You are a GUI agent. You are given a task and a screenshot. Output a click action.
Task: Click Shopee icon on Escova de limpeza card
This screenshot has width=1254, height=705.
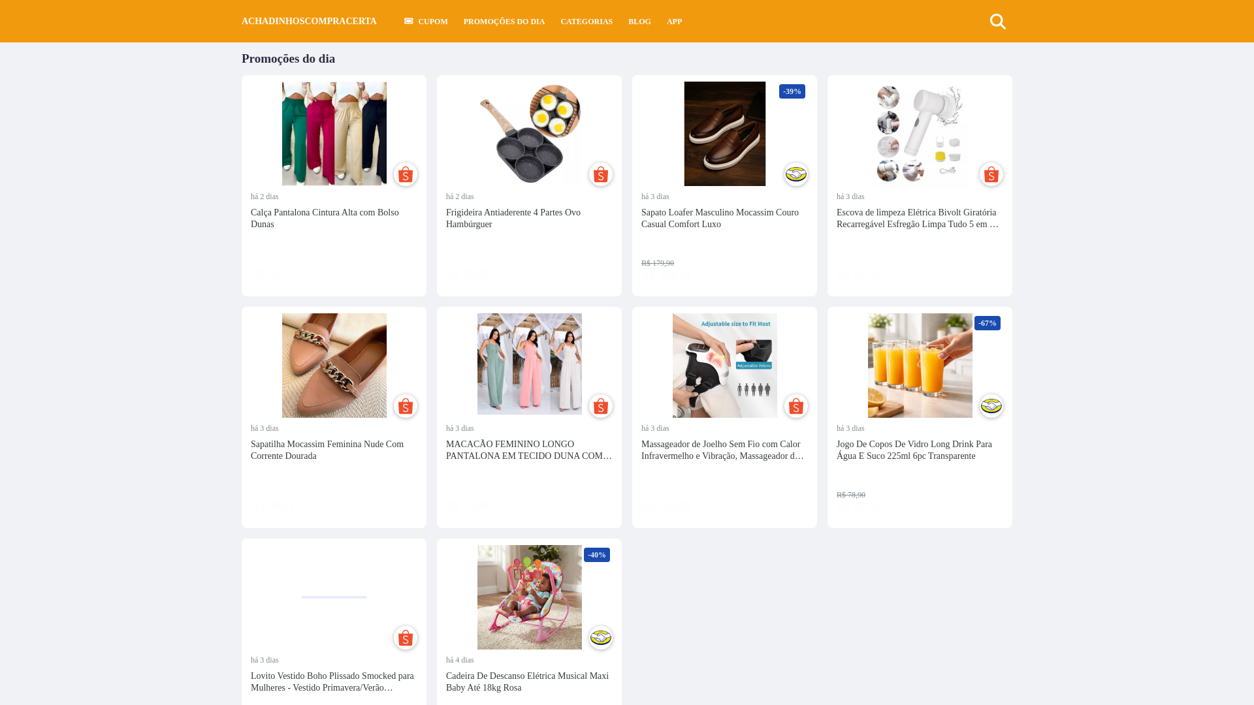point(991,174)
